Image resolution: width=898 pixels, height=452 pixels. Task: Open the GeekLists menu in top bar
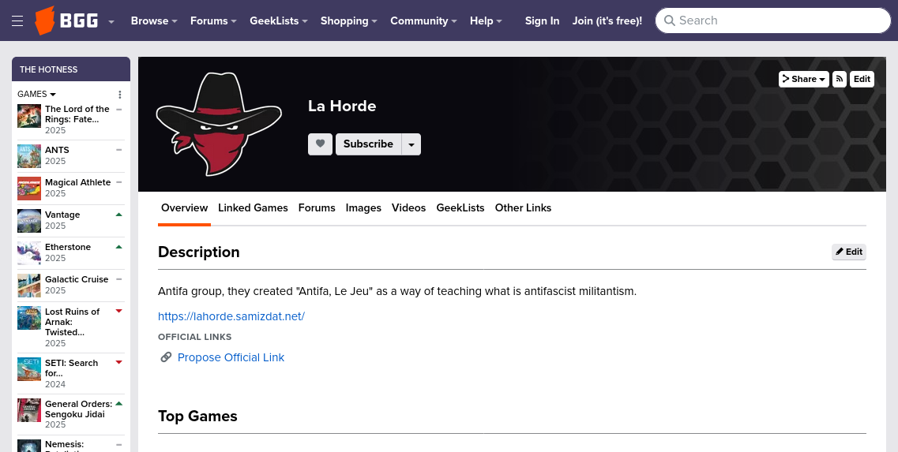tap(278, 21)
